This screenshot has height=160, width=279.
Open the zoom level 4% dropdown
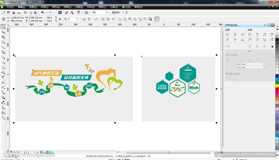(107, 13)
